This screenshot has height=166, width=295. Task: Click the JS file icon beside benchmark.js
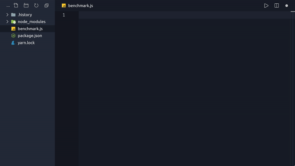pyautogui.click(x=13, y=29)
